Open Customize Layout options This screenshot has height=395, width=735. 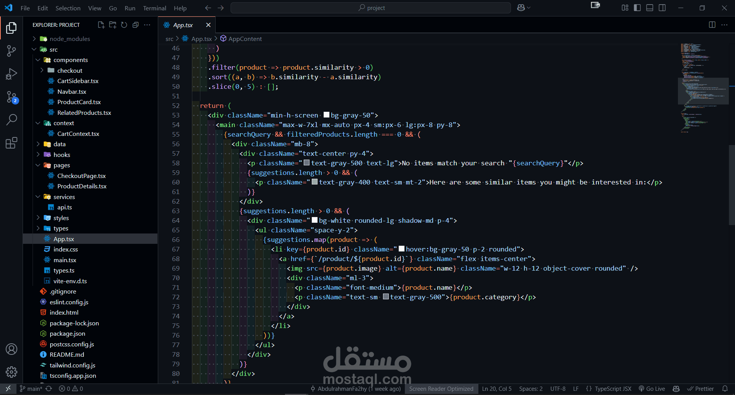(x=625, y=8)
